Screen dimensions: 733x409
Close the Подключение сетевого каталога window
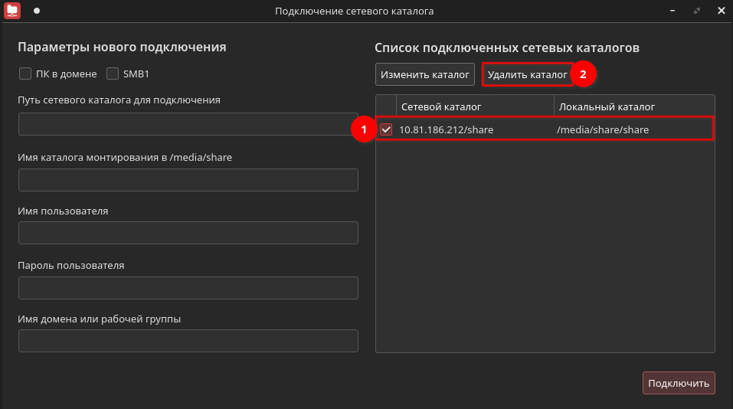(x=721, y=11)
